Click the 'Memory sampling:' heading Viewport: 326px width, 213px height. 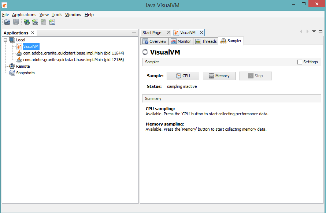click(x=165, y=124)
